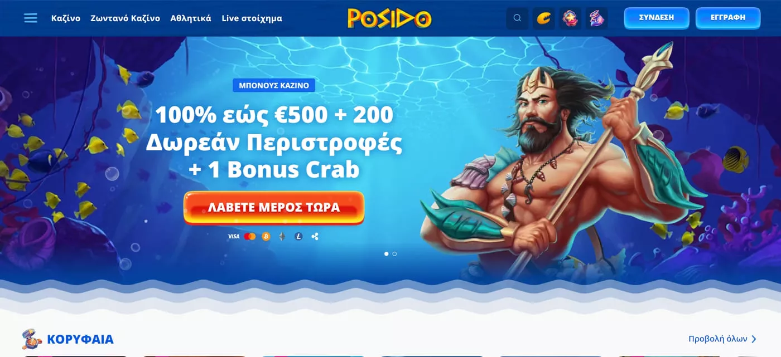
Task: Open the hamburger menu
Action: point(31,18)
